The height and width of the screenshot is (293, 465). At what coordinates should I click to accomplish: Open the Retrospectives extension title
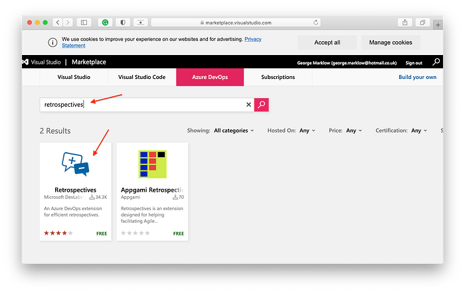(75, 190)
